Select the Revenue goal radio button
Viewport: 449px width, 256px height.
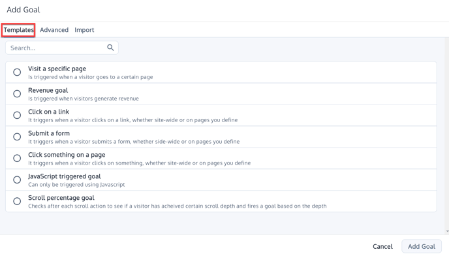pyautogui.click(x=17, y=94)
